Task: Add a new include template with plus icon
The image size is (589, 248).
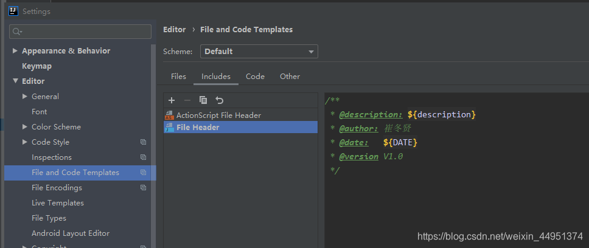Action: 172,100
